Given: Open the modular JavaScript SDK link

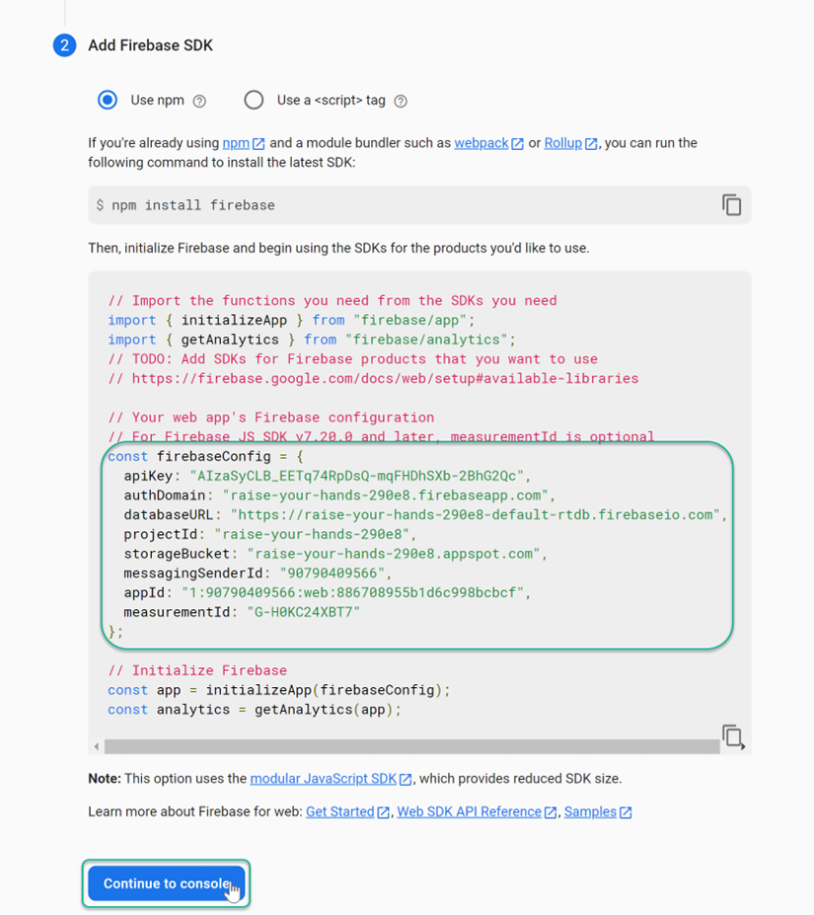Looking at the screenshot, I should click(323, 779).
